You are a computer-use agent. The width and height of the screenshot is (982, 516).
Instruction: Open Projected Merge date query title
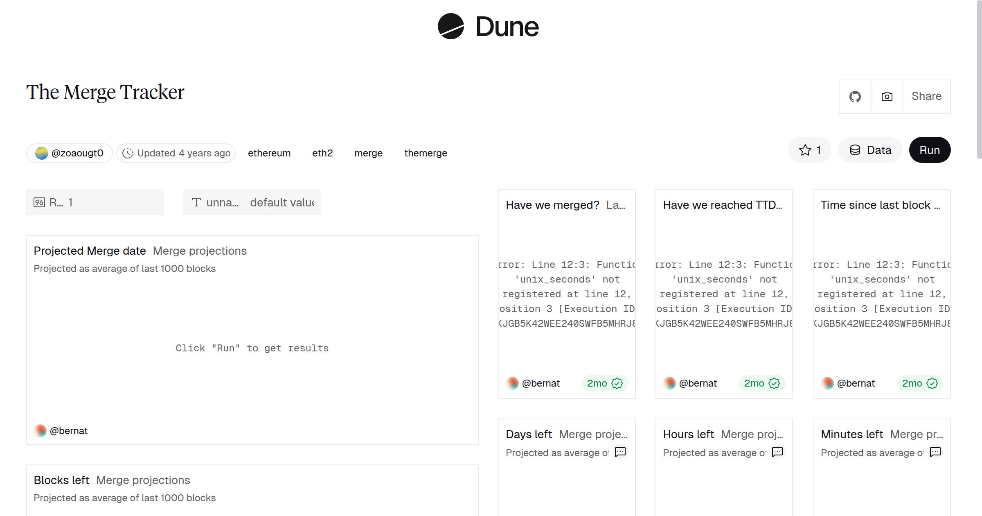[90, 251]
